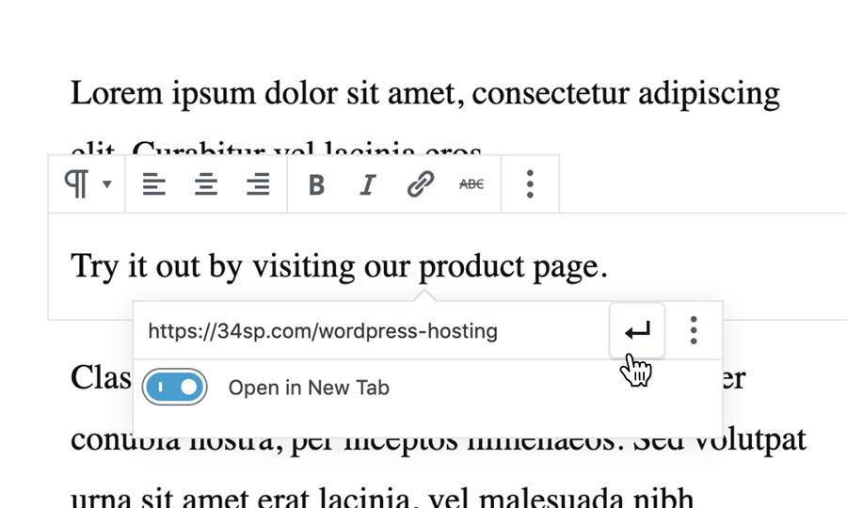This screenshot has height=508, width=847.
Task: Align text center
Action: (206, 184)
